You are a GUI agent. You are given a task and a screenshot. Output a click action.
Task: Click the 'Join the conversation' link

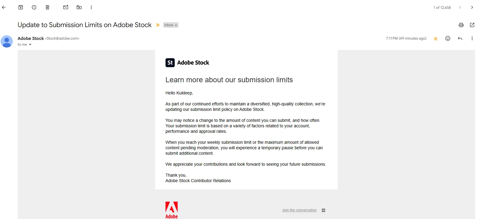tap(299, 210)
